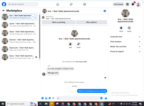Open Ramone's apartment conversation
The image size is (144, 106).
click(20, 41)
